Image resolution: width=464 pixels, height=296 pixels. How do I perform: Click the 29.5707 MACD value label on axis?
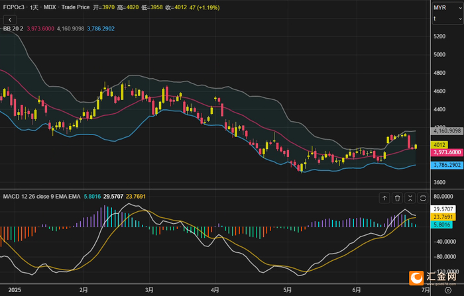(x=442, y=209)
